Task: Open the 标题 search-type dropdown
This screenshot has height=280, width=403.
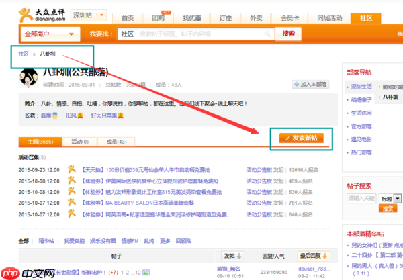Action: pos(390,199)
